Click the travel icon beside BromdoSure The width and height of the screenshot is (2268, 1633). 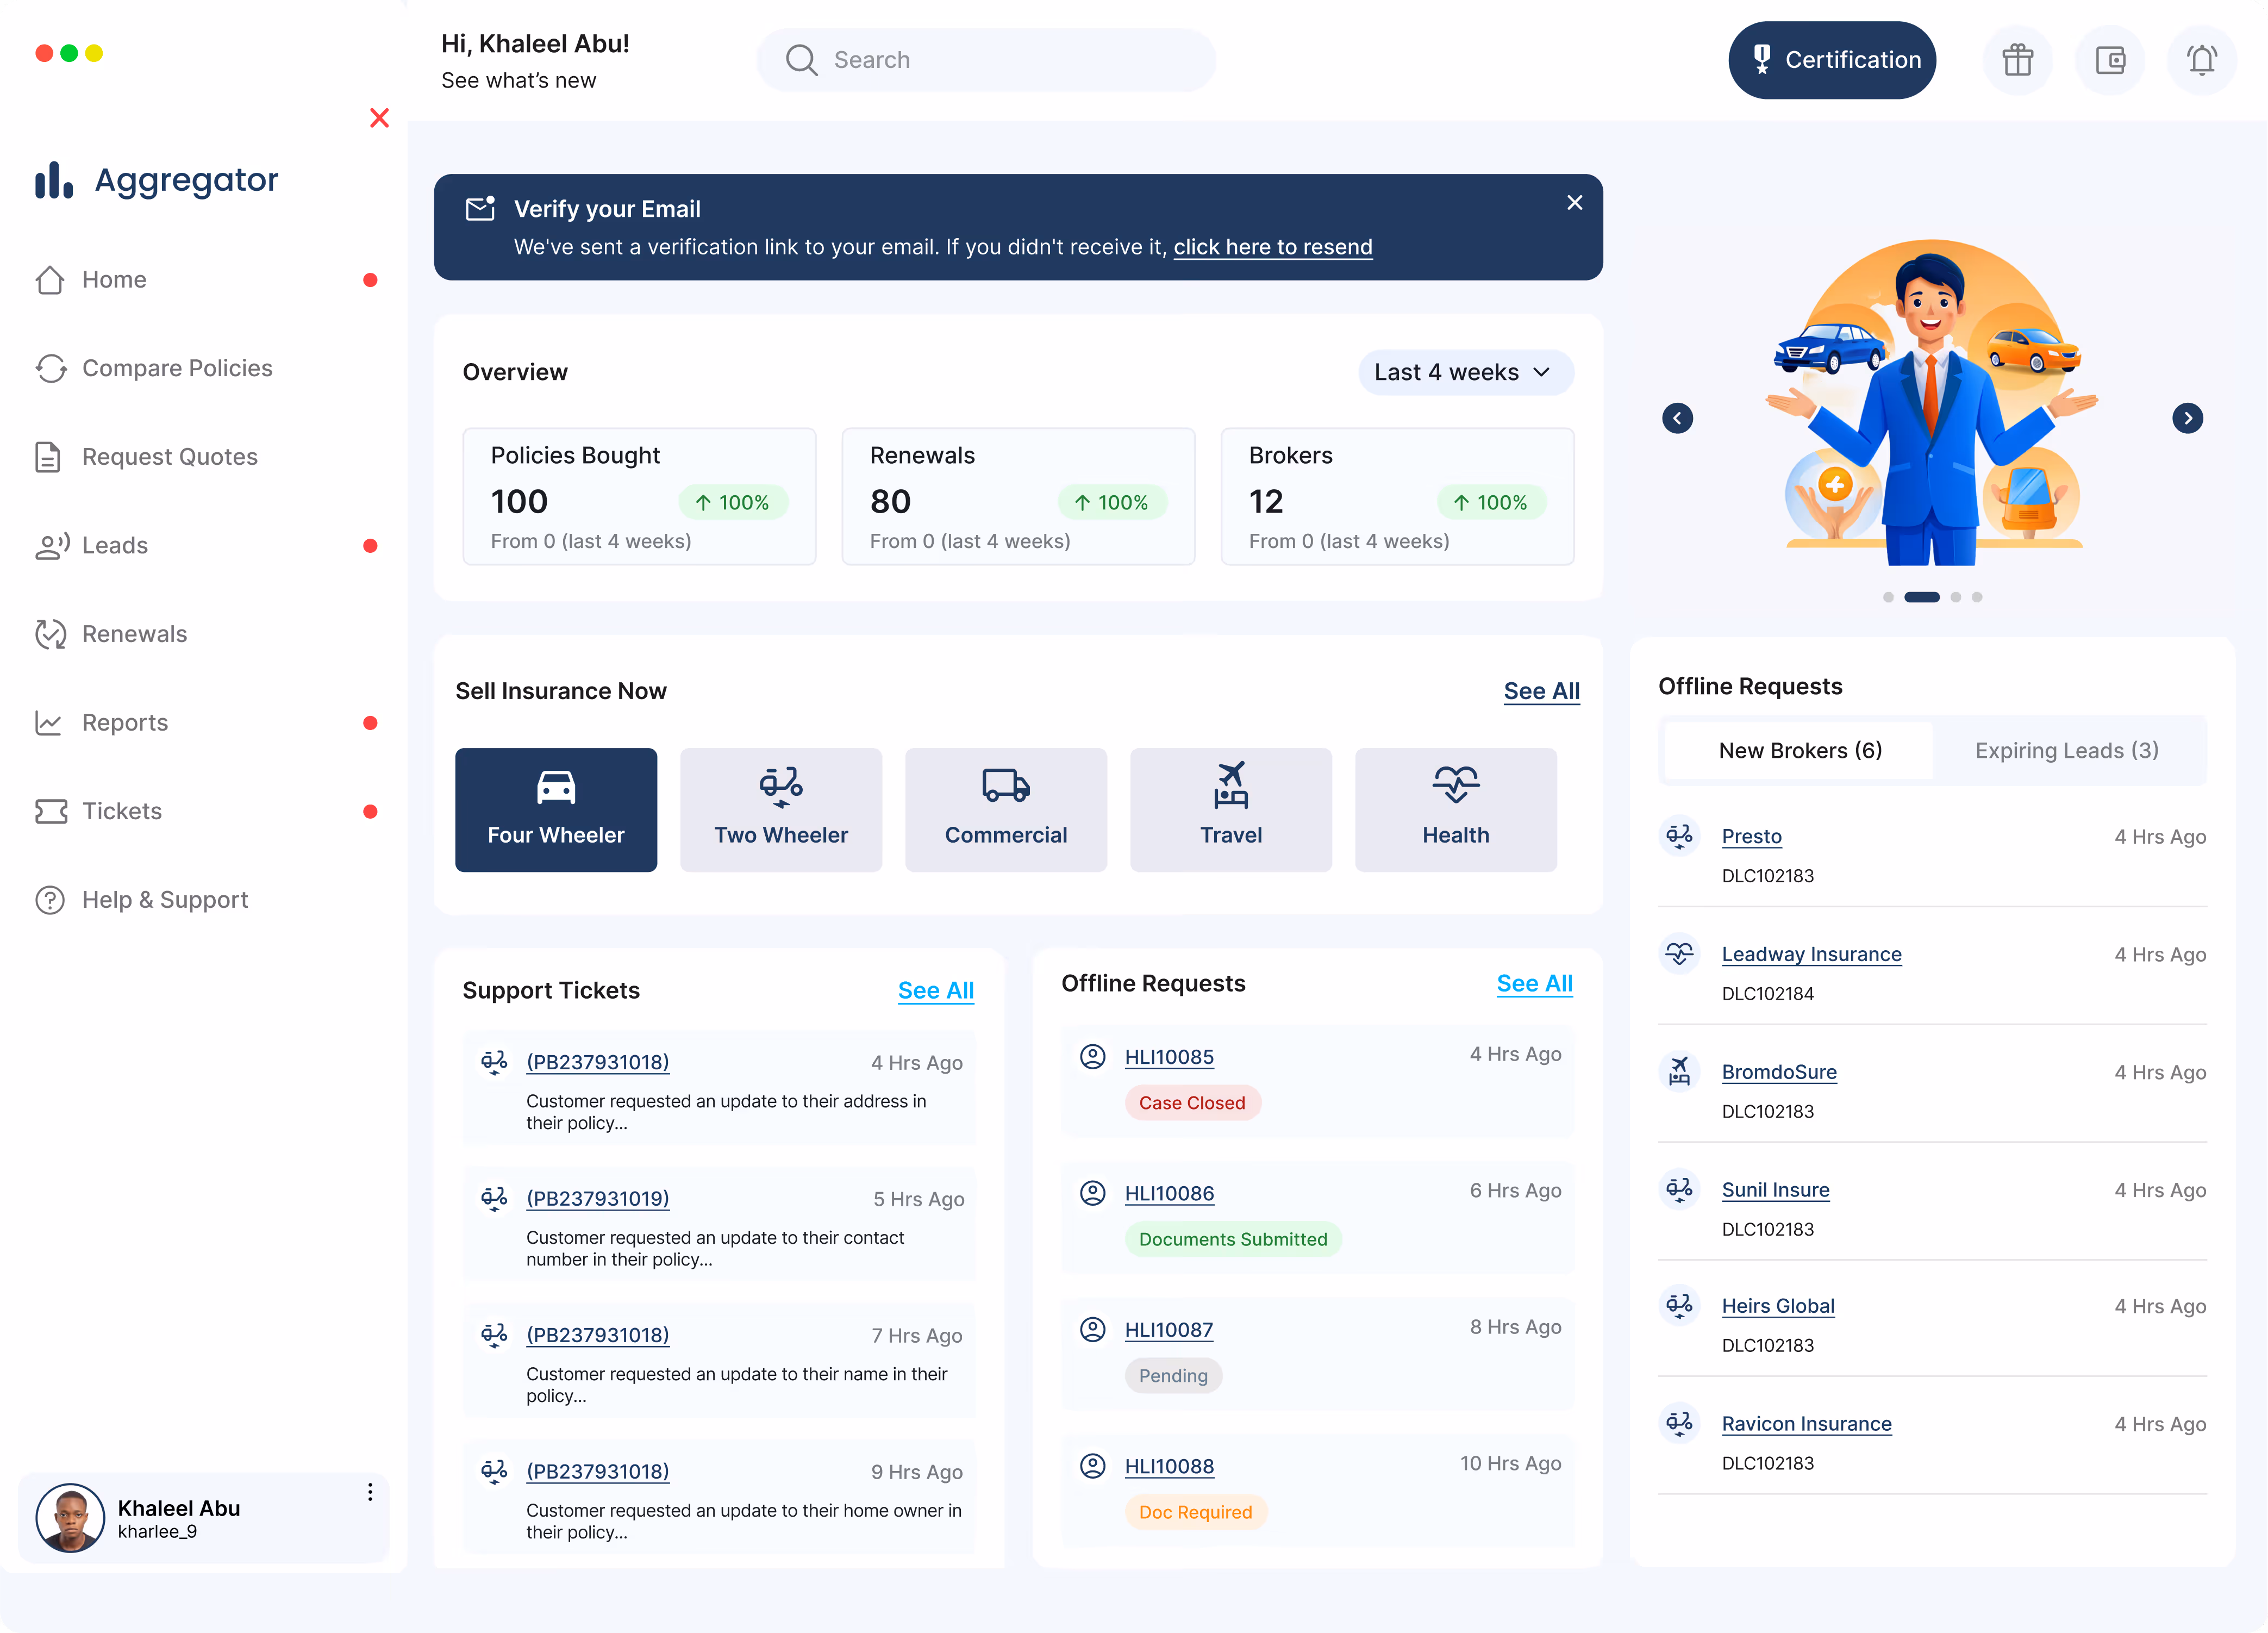[x=1680, y=1071]
